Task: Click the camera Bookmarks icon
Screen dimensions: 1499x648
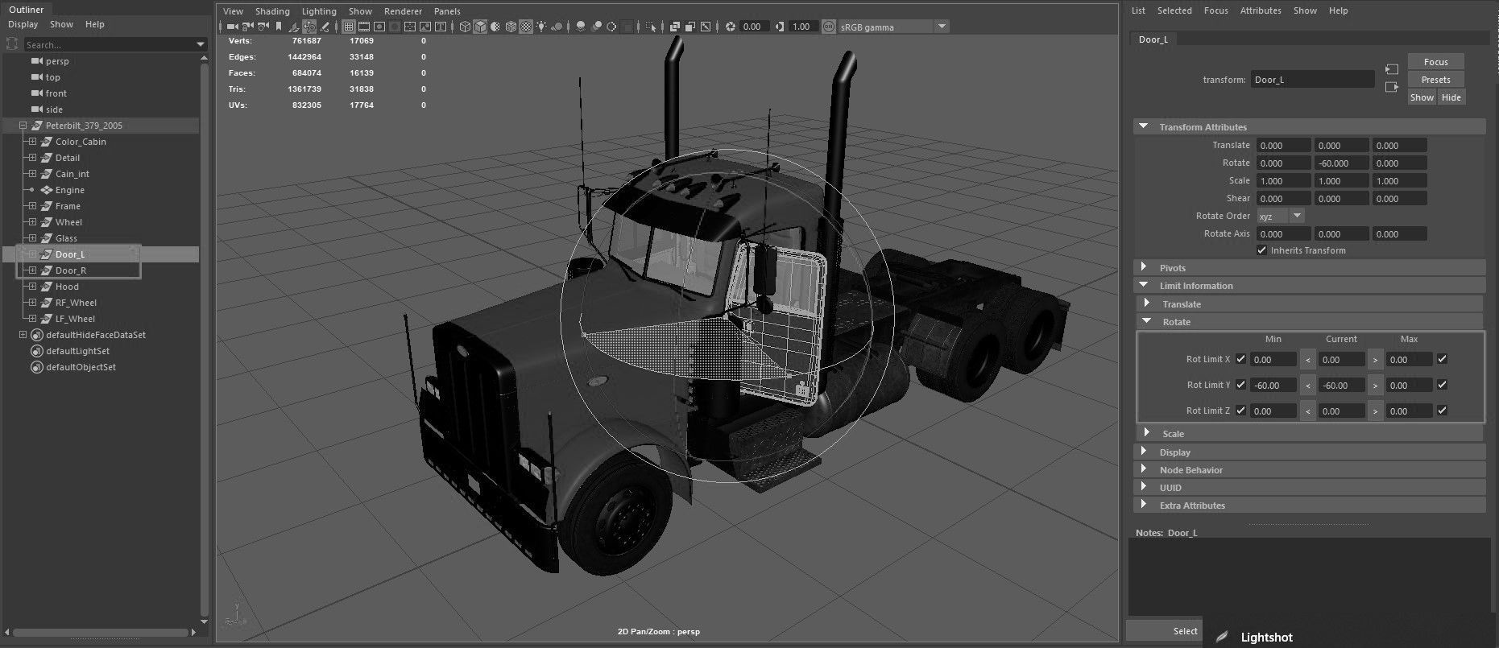Action: pyautogui.click(x=278, y=27)
